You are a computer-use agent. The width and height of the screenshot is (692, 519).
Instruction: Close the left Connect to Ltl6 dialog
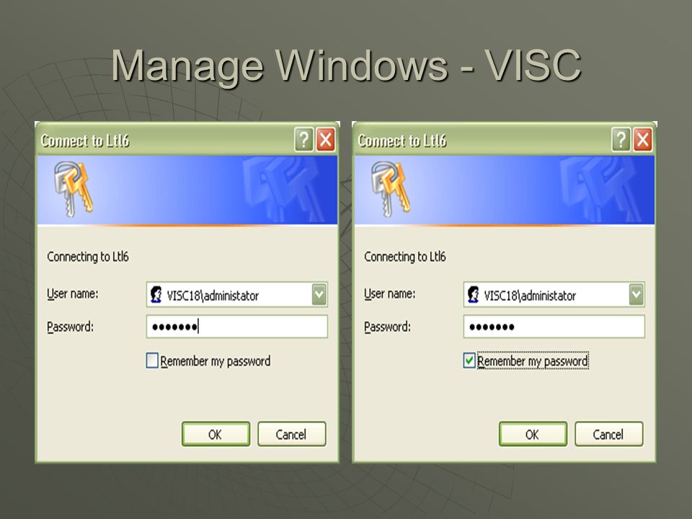tap(326, 140)
